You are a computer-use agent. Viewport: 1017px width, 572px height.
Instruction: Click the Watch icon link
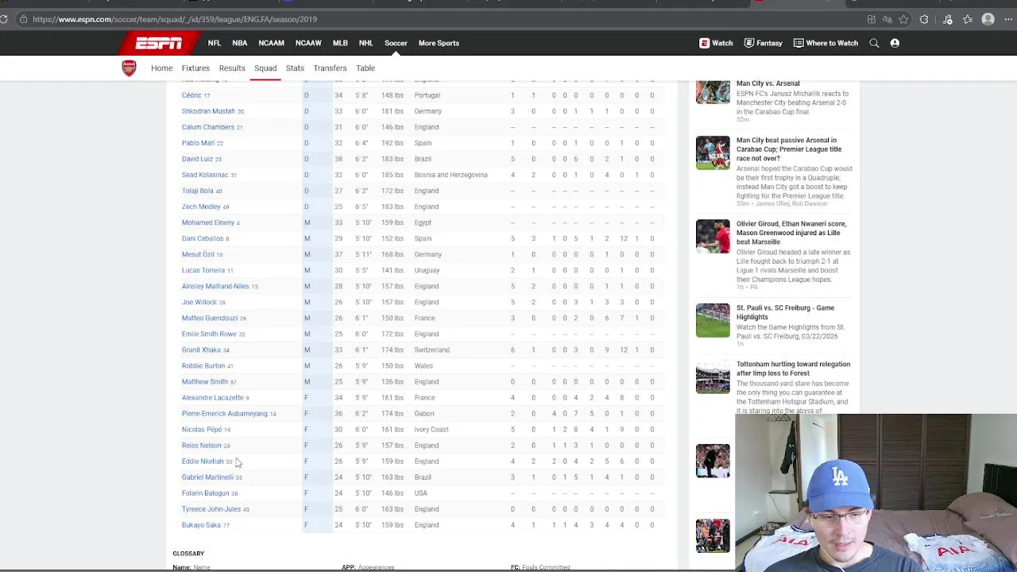click(716, 43)
